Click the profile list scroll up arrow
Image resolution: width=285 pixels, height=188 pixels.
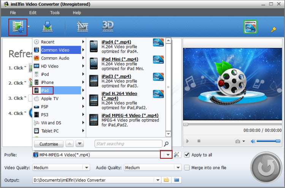tap(168, 41)
